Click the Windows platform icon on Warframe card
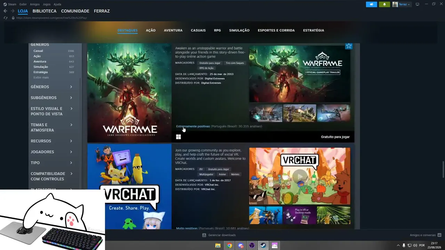 point(178,137)
